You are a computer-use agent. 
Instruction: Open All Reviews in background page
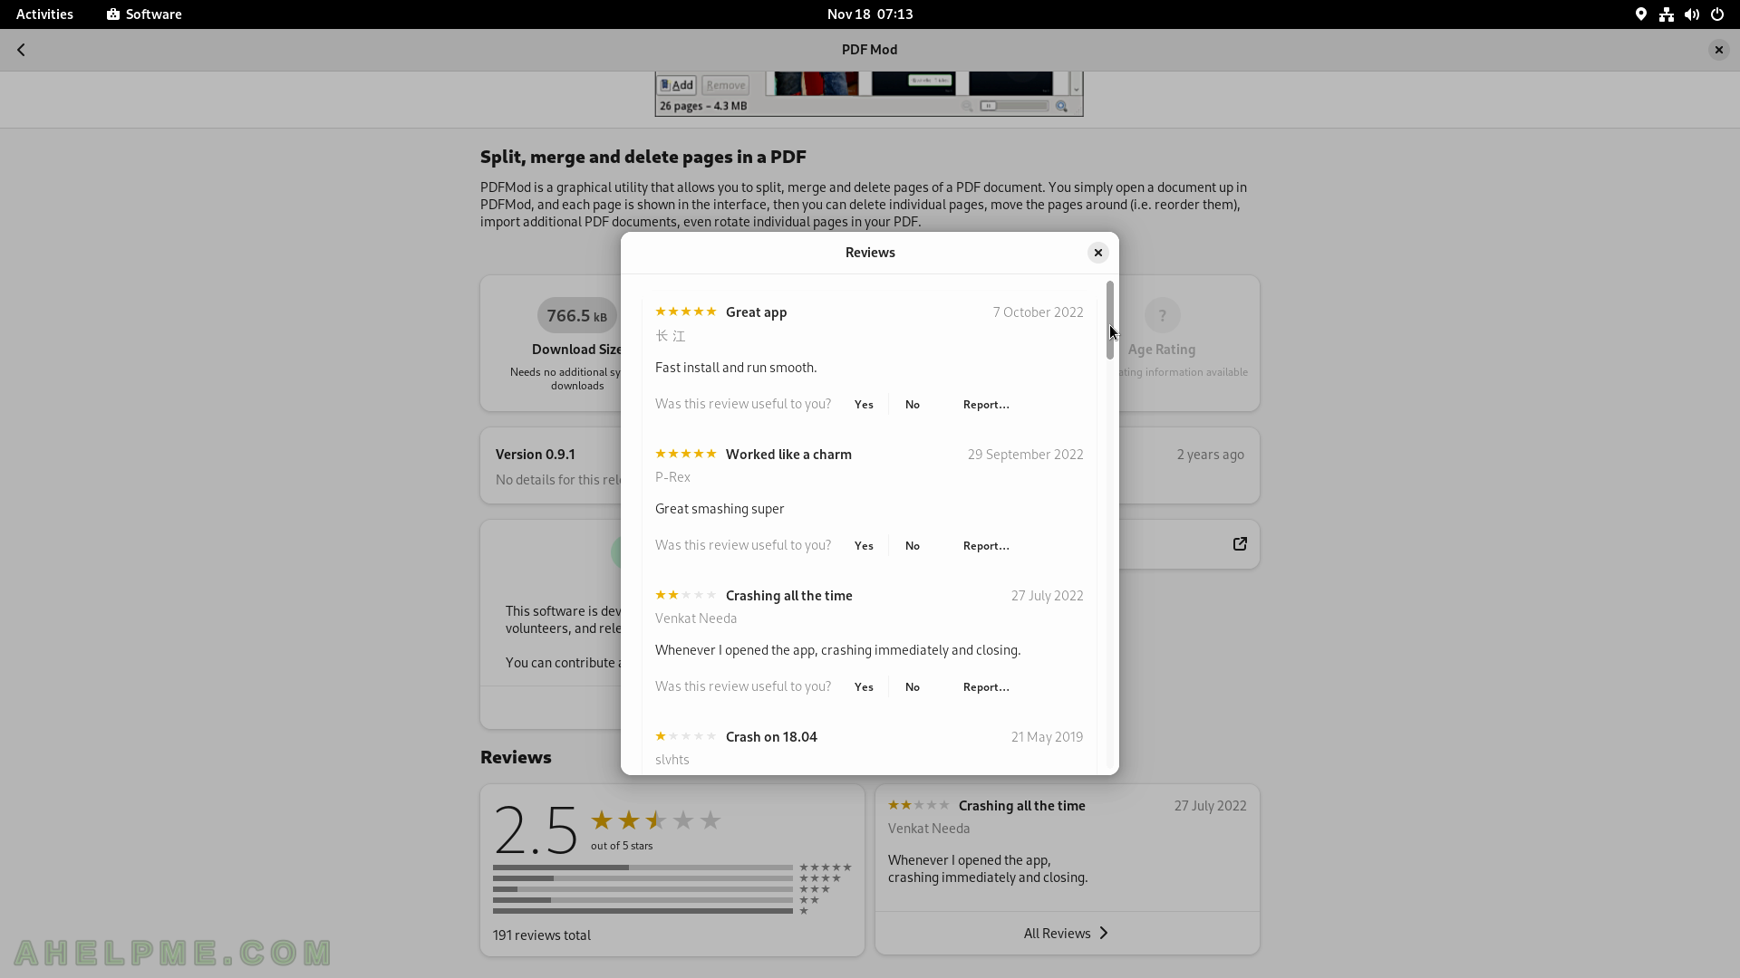pyautogui.click(x=1067, y=934)
